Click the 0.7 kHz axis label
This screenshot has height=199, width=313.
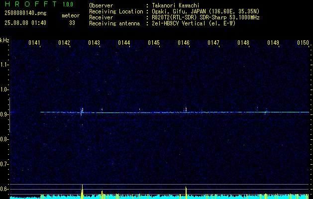point(4,164)
